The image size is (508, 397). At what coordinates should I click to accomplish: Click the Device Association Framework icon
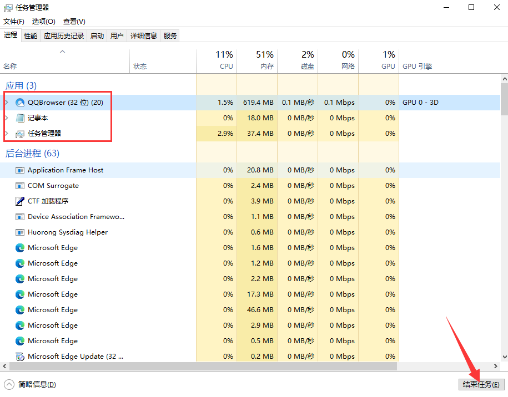(20, 217)
